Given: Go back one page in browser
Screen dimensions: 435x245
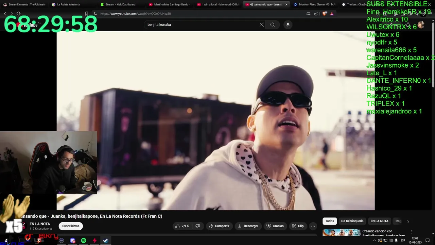Looking at the screenshot, I should (x=5, y=14).
